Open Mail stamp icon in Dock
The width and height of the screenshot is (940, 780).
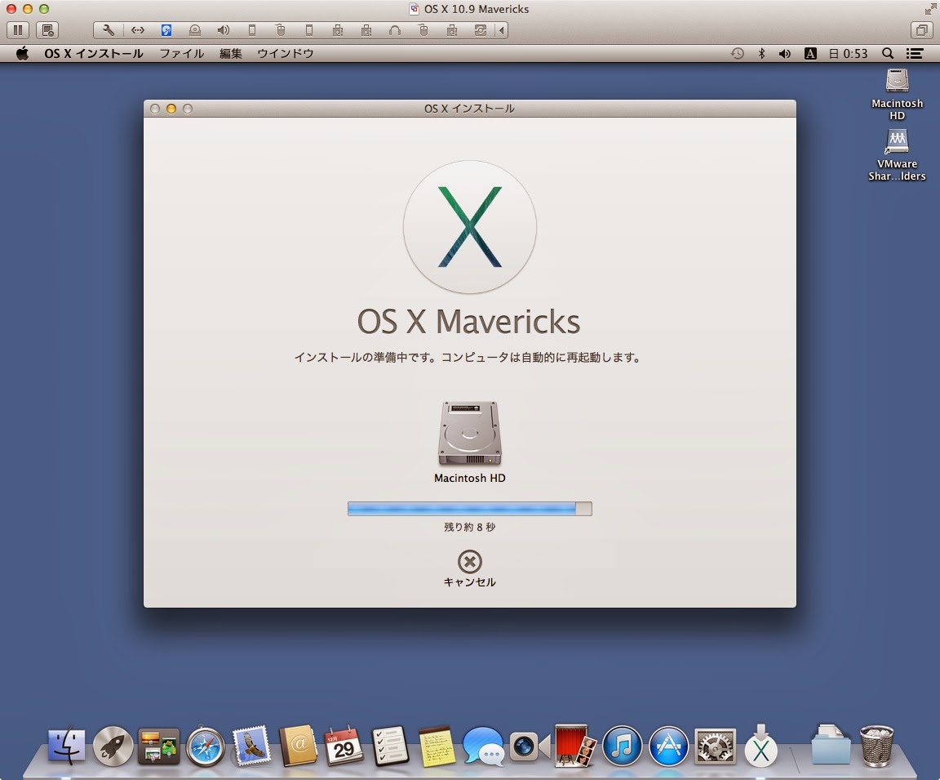251,746
